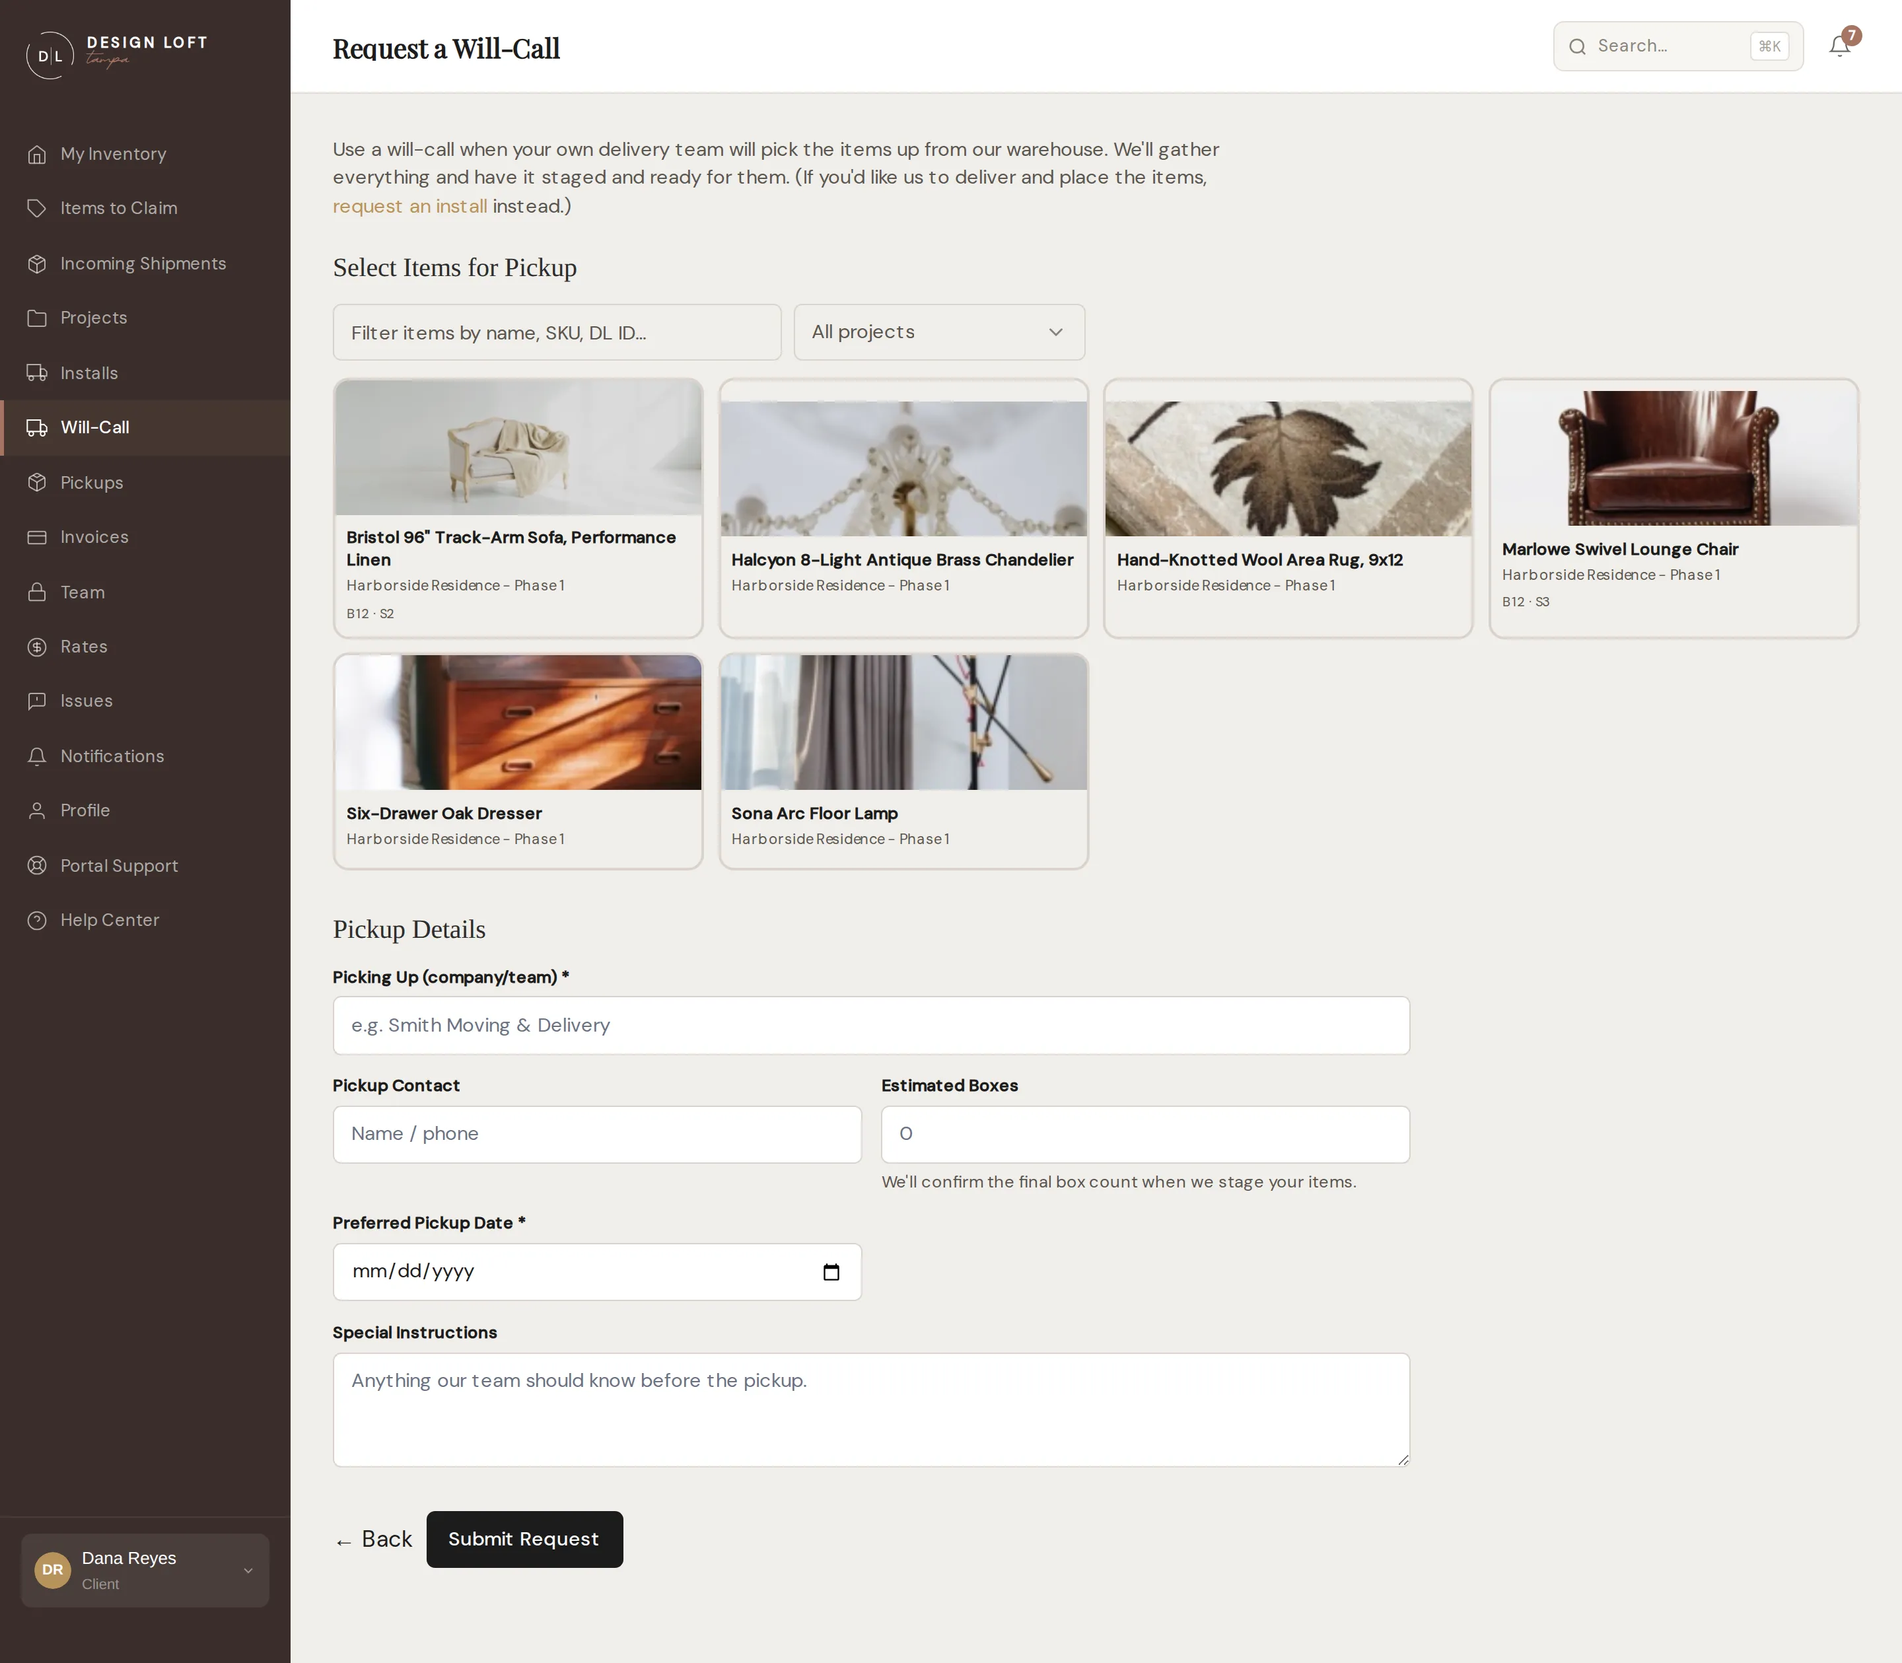Click the Profile person icon

(x=37, y=810)
